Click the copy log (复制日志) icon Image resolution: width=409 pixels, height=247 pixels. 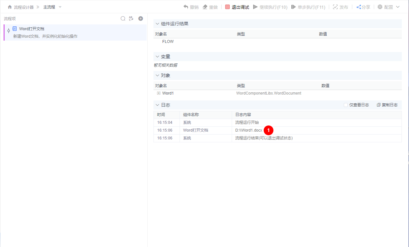click(x=378, y=105)
